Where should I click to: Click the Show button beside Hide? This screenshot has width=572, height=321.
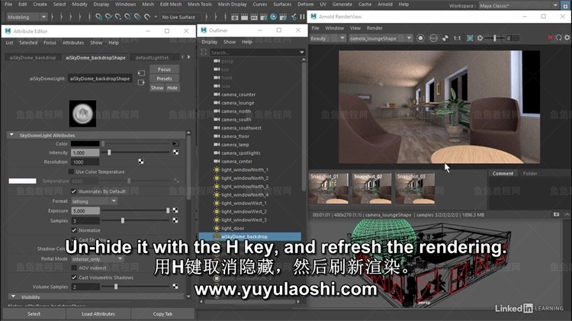[x=157, y=88]
